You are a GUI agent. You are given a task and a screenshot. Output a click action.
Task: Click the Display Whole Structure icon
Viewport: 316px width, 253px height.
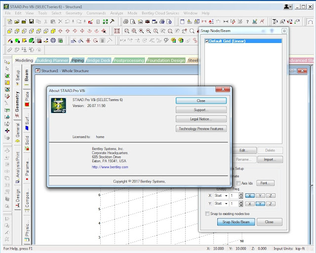click(117, 31)
